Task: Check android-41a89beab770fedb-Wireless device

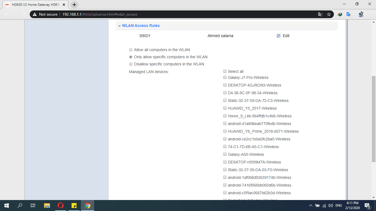Action: click(x=225, y=123)
